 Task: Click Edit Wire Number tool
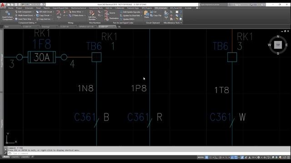click(x=92, y=15)
